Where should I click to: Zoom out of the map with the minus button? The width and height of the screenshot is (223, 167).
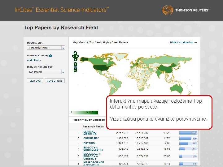(75, 70)
